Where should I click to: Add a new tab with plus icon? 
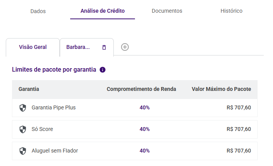click(125, 47)
